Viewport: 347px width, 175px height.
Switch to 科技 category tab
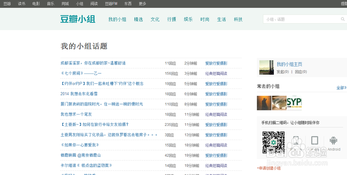[238, 19]
